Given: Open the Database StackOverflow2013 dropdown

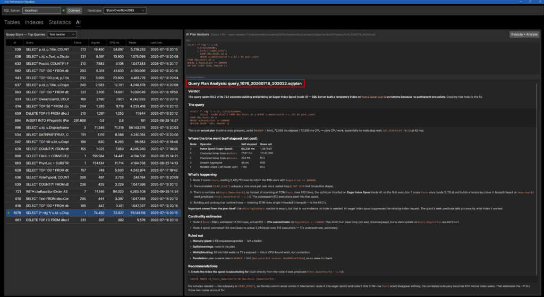Looking at the screenshot, I should click(125, 11).
